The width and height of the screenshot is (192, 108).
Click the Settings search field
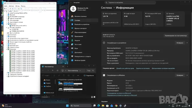coord(130,2)
